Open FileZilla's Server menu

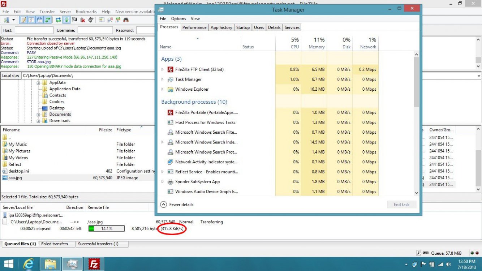coord(65,12)
